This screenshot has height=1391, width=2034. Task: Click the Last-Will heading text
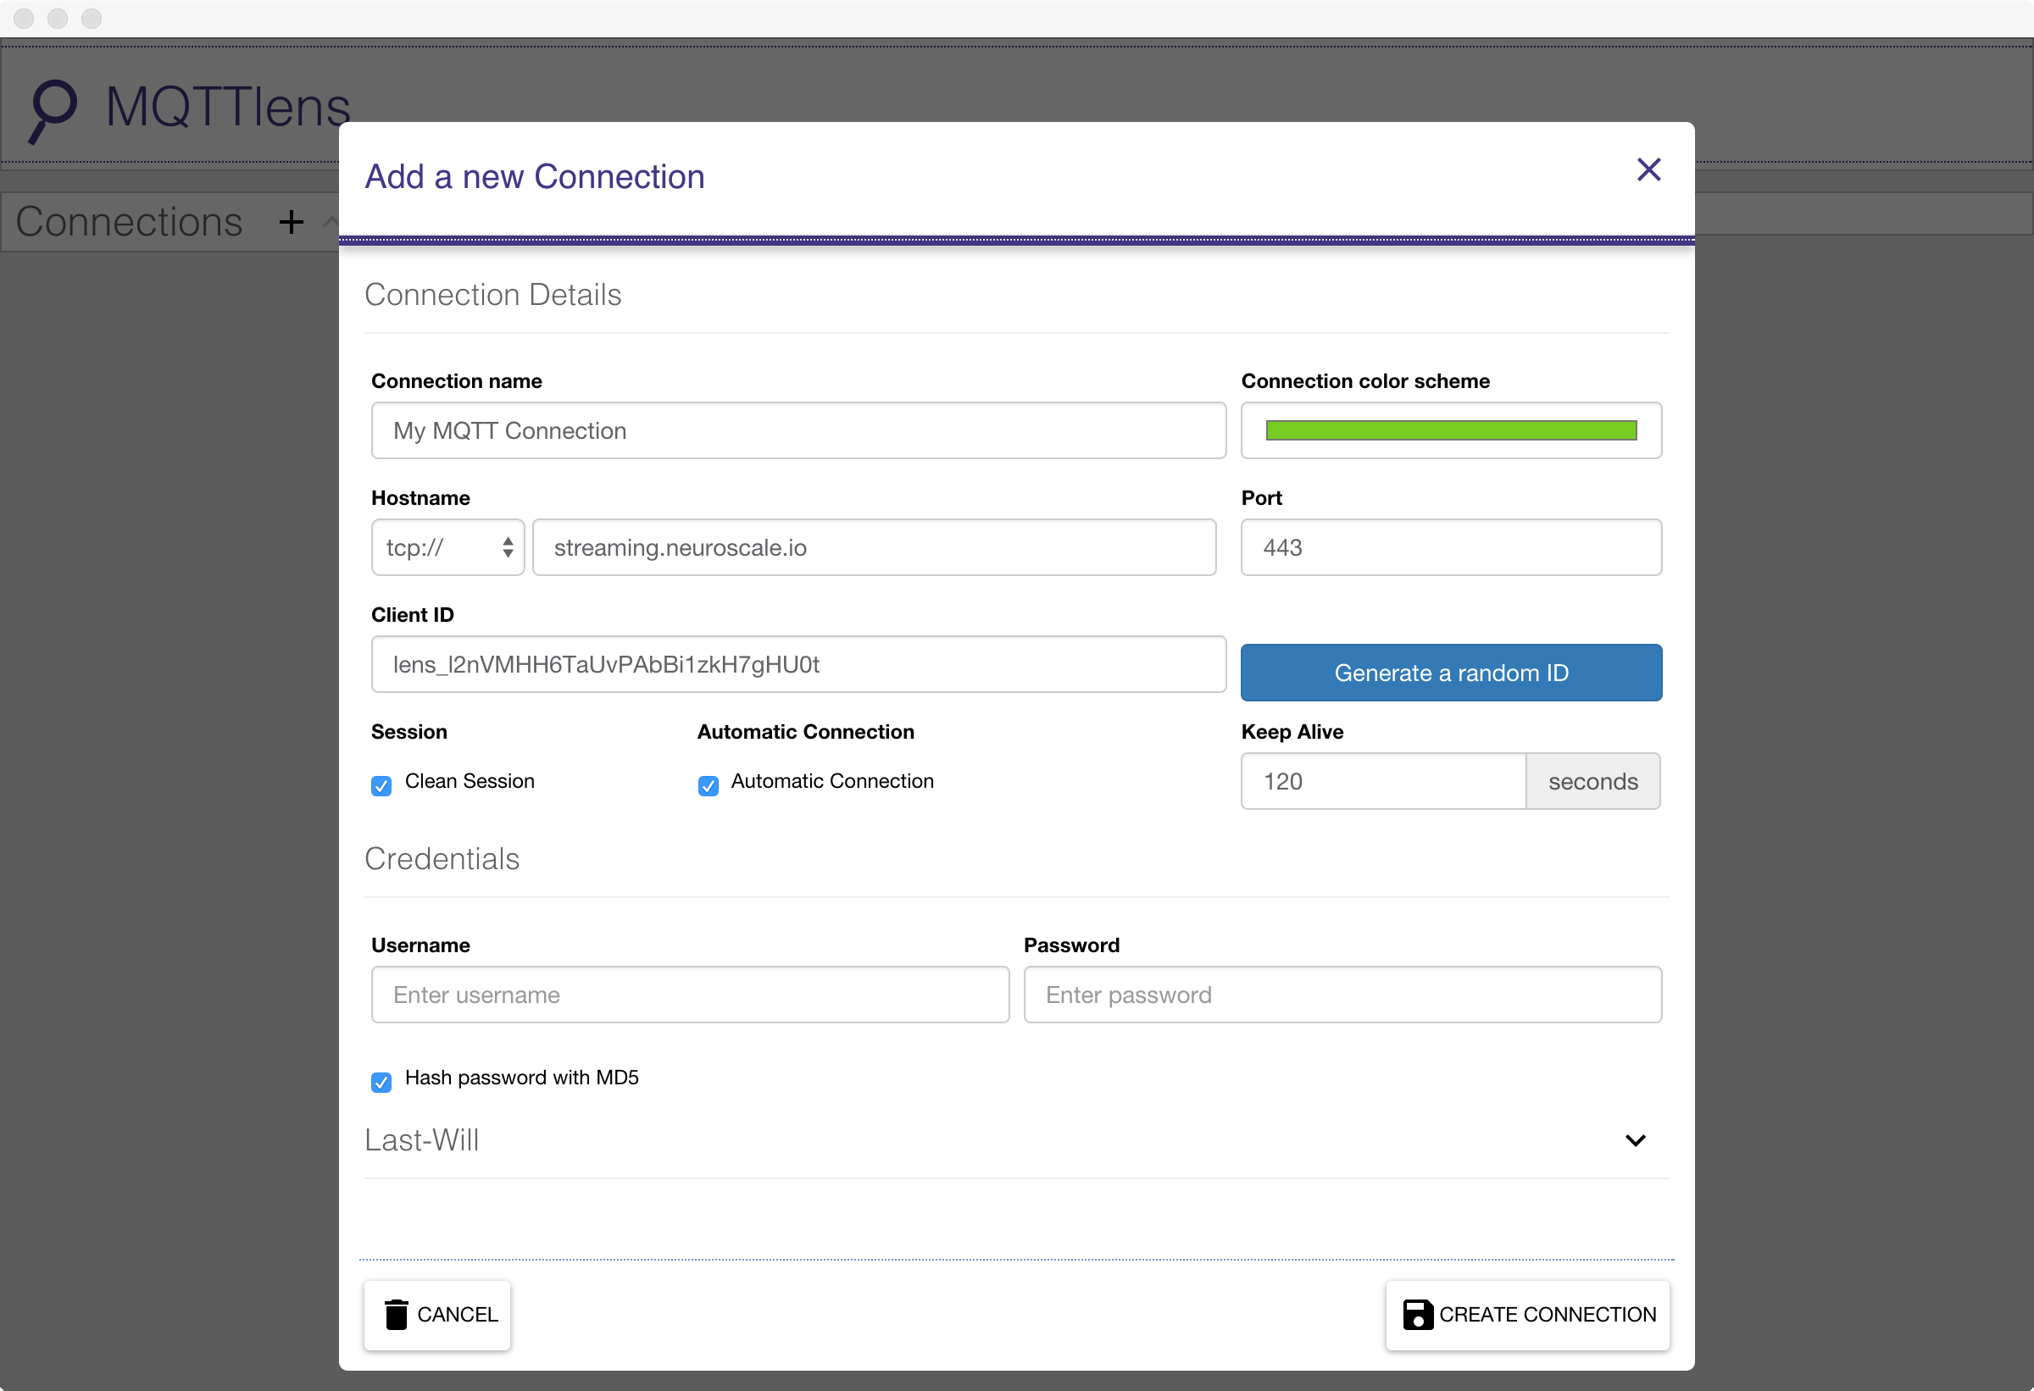(x=422, y=1140)
